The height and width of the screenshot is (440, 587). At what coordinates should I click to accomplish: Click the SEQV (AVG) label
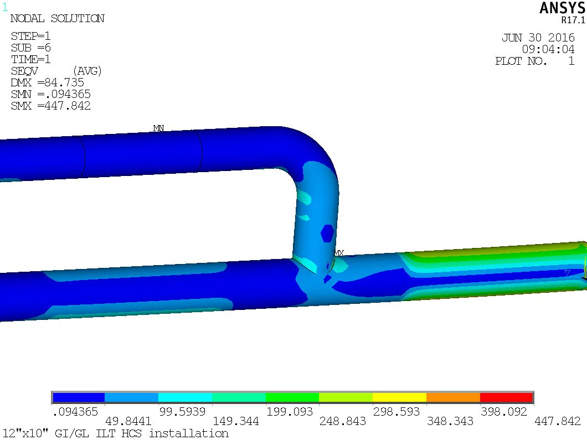pos(56,71)
